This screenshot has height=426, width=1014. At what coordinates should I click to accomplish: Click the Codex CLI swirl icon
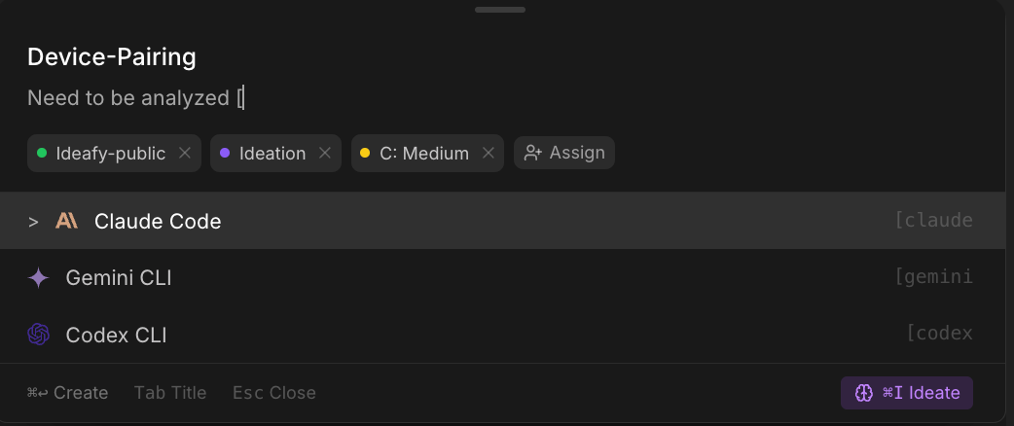tap(38, 335)
